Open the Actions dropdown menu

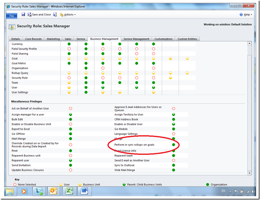coord(68,15)
